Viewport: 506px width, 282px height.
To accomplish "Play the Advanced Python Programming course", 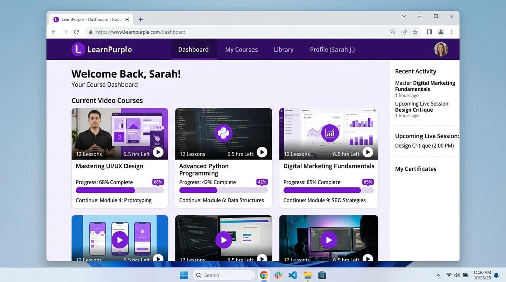I will pyautogui.click(x=262, y=152).
